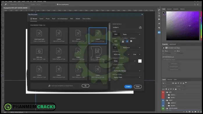The height and width of the screenshot is (114, 203).
Task: Click the Adobe Stock search magnifier icon
Action: [x=49, y=86]
